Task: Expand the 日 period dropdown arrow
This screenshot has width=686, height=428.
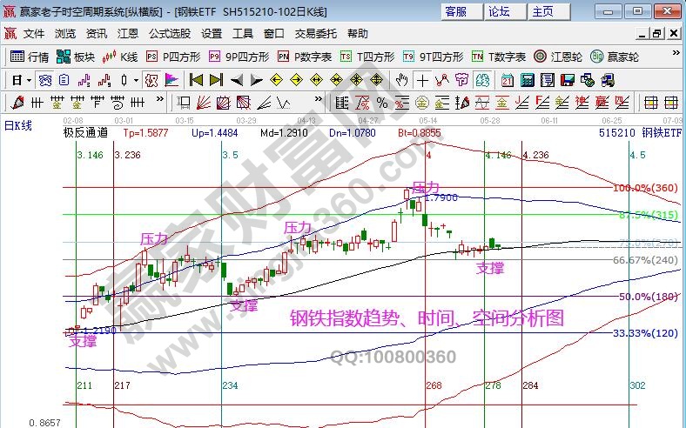Action: click(x=29, y=80)
